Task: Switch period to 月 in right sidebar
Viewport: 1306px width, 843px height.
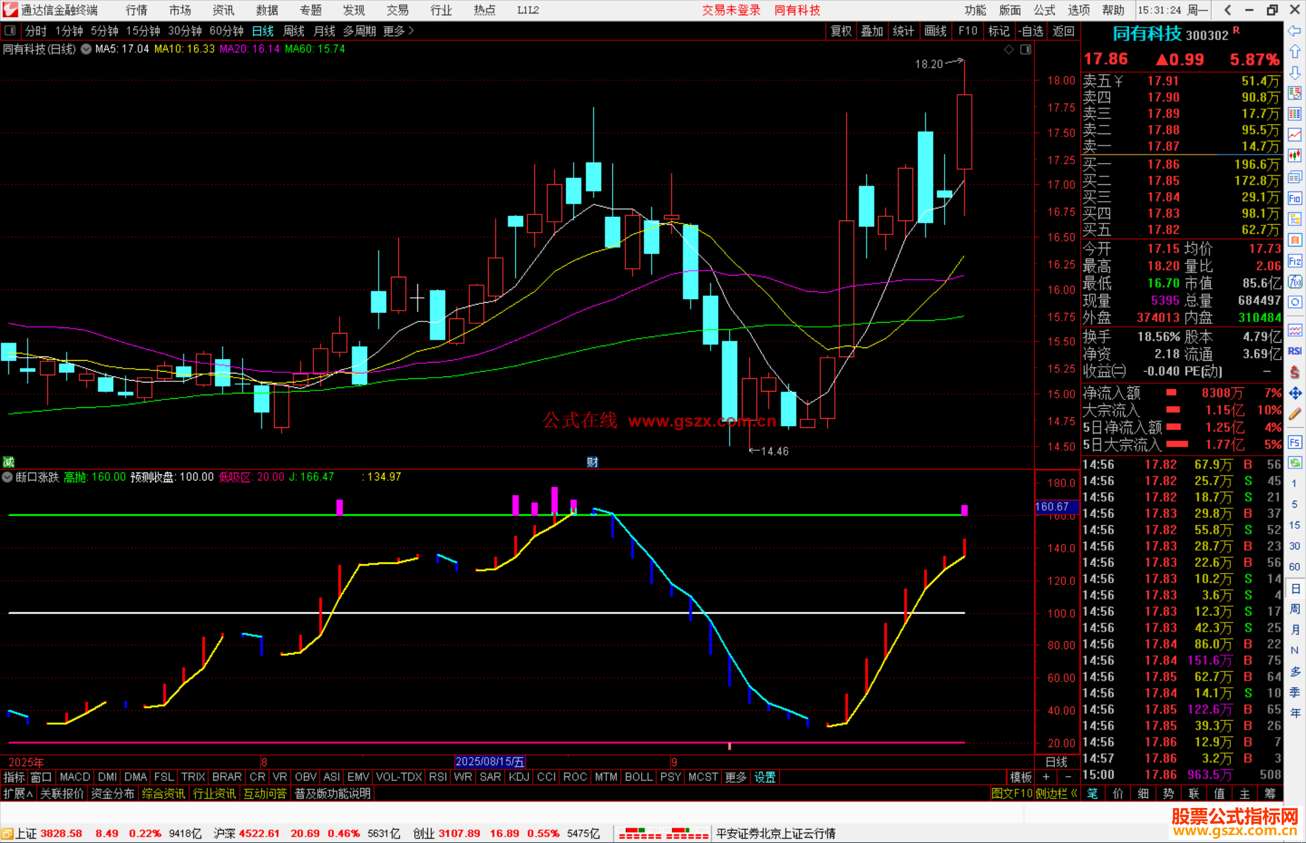Action: pos(1295,630)
